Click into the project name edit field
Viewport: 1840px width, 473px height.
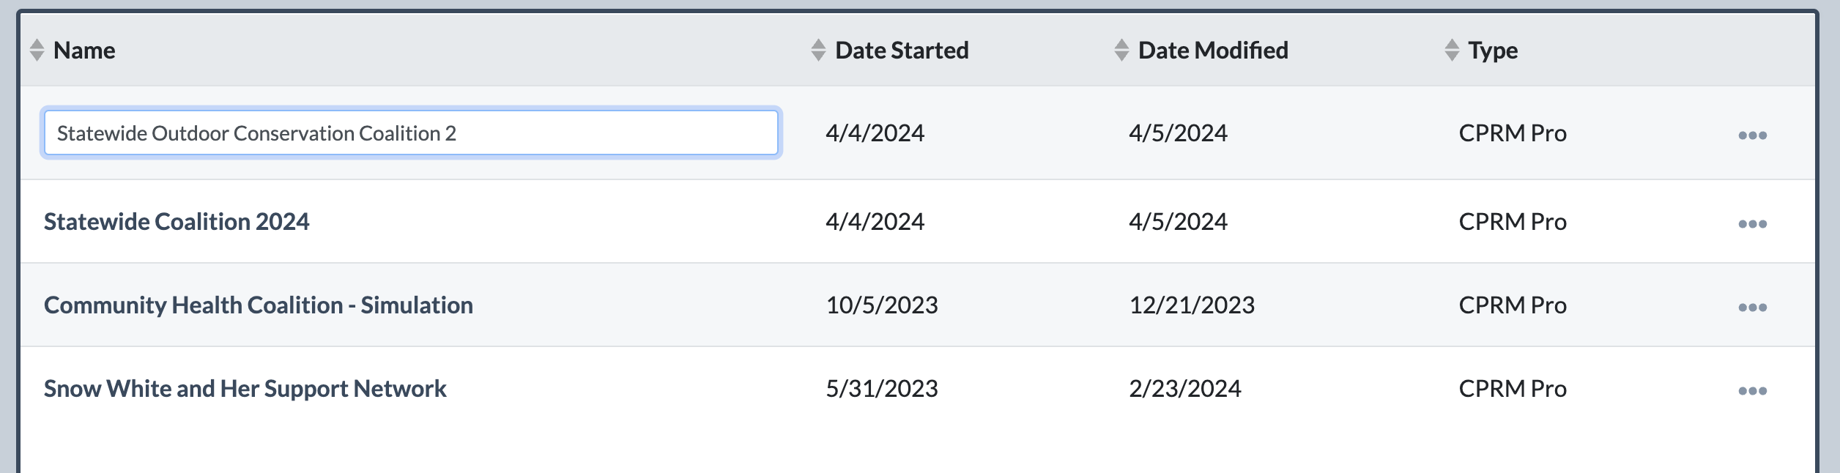coord(411,133)
